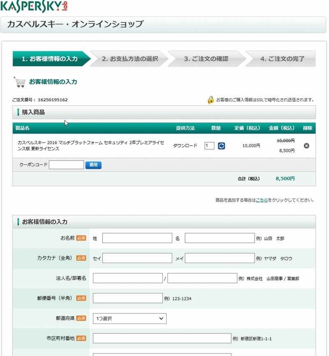Click the 部署名 department field
The width and height of the screenshot is (329, 356).
click(x=202, y=278)
